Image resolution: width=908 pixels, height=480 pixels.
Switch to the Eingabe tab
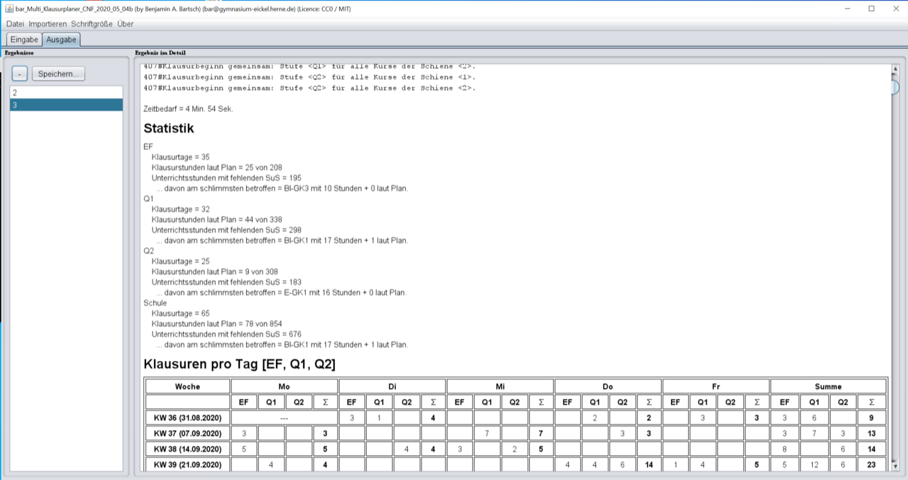[x=24, y=40]
